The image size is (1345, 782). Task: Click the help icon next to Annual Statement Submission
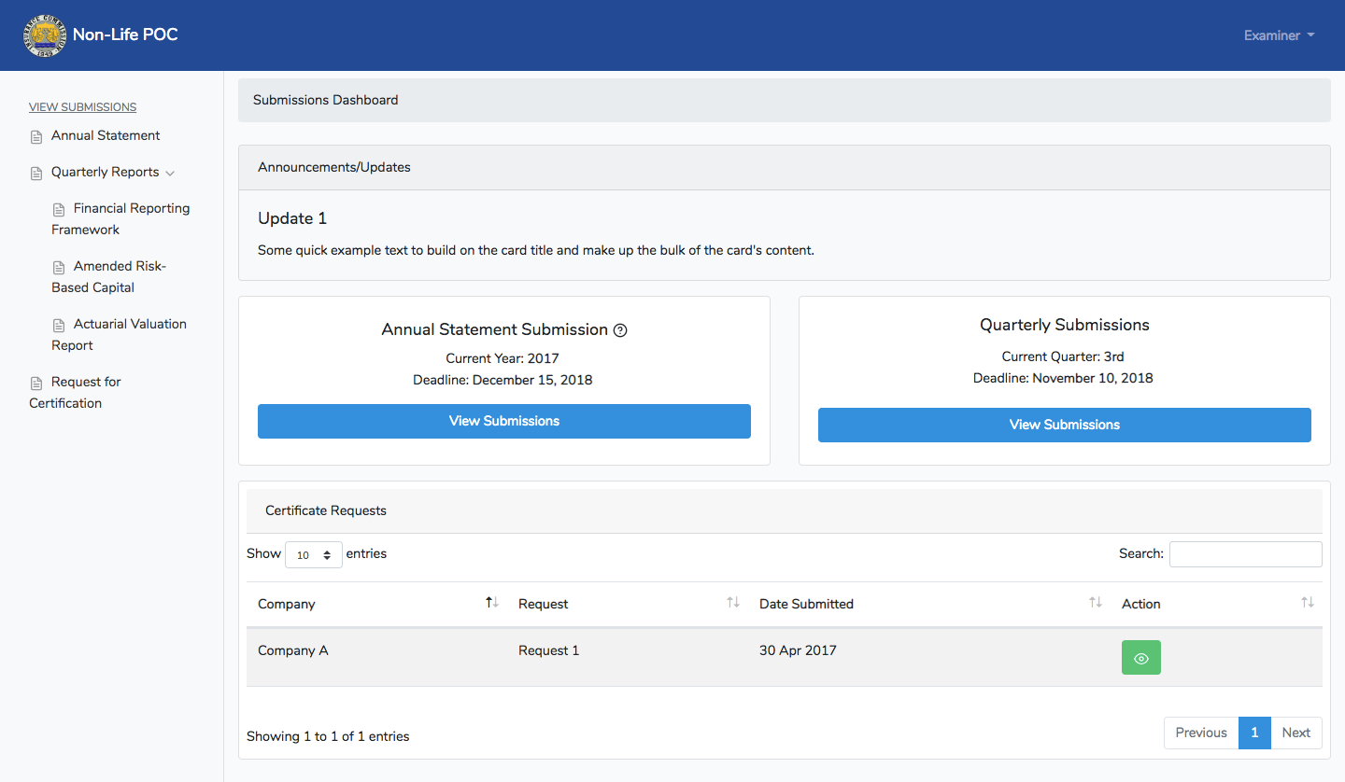[620, 330]
